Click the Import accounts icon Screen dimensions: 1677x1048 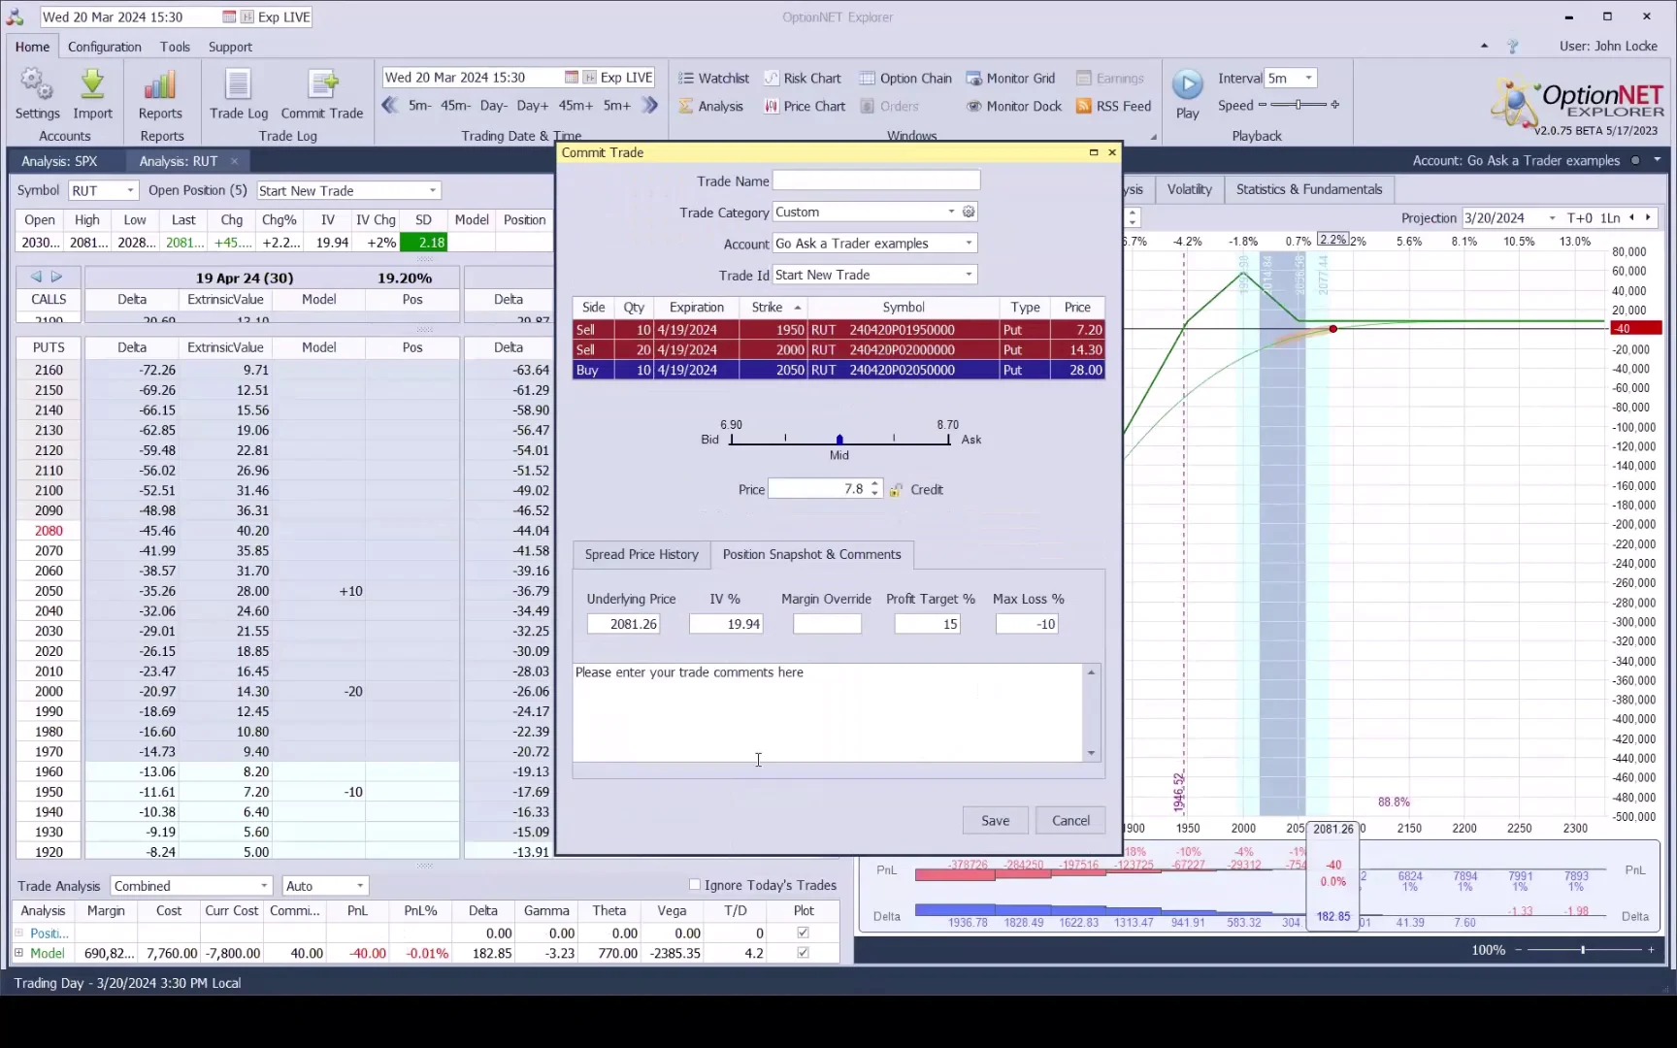92,94
